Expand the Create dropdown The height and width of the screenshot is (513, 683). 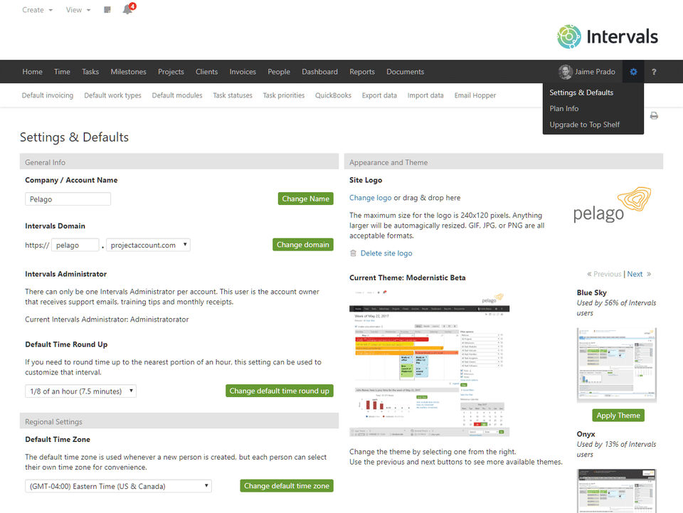(37, 9)
